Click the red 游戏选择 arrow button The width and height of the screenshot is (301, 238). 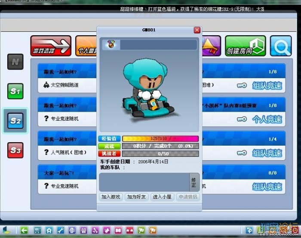point(51,46)
